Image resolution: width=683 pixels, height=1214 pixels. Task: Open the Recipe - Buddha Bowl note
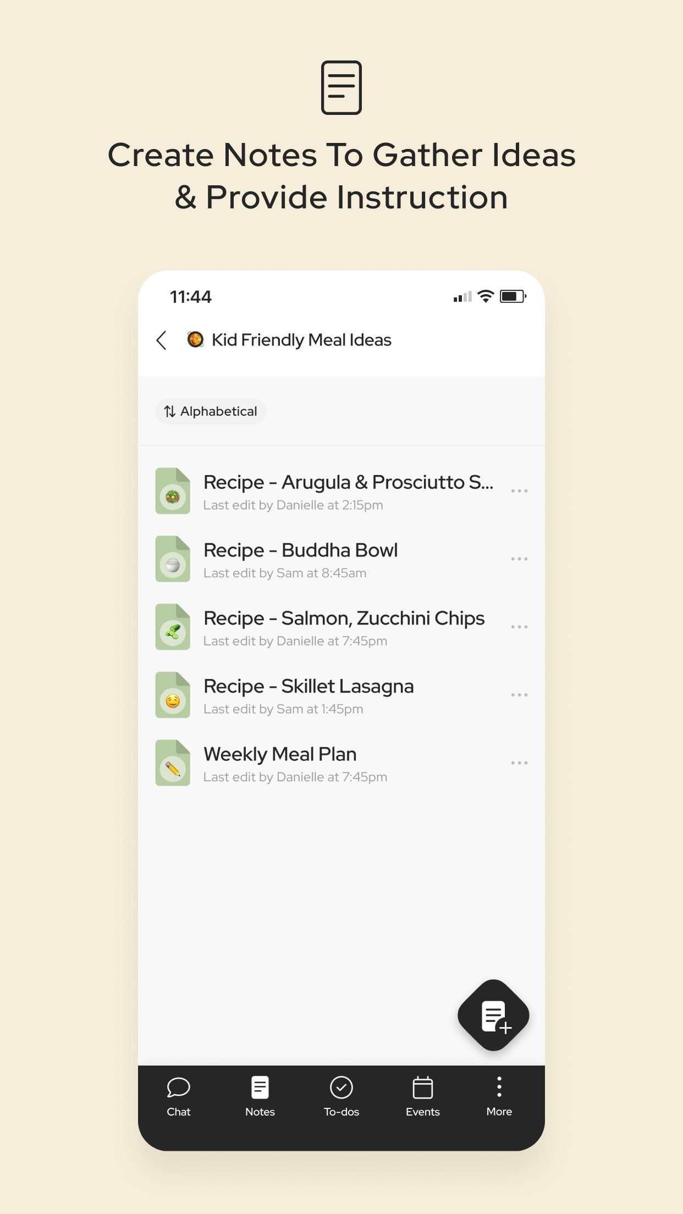(x=341, y=559)
